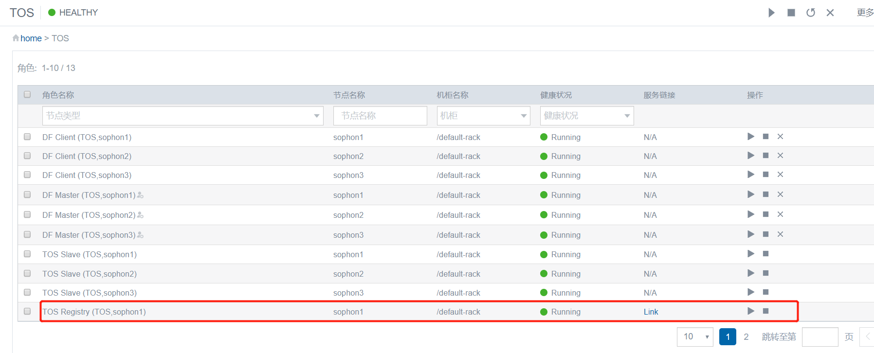Screen dimensions: 874x353
Task: Stop the TOS Registry (TOS,sophon1) role
Action: point(765,311)
